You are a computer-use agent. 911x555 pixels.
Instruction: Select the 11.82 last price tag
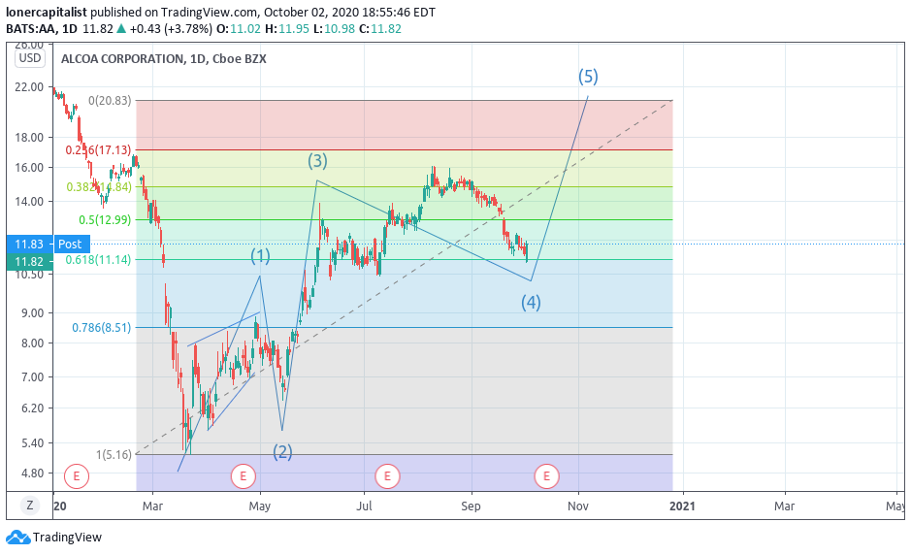click(29, 262)
